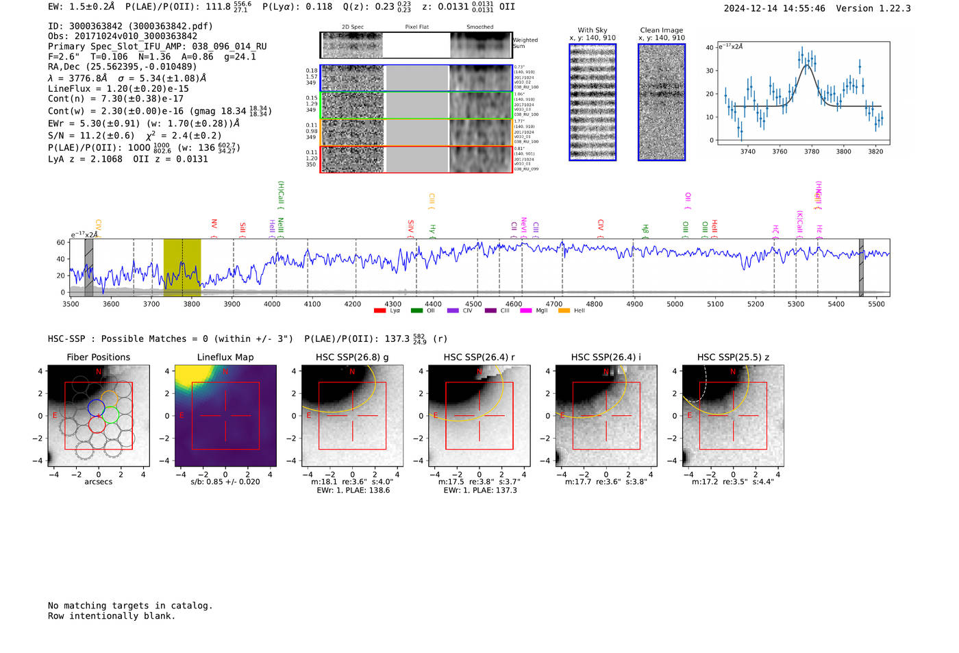This screenshot has width=959, height=653.
Task: Click the green fiber circle in Fiber Positions
Action: tap(110, 415)
